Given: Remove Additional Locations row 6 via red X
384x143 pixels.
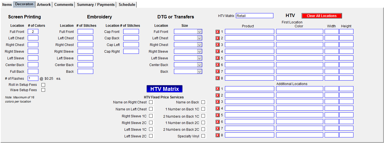Looking at the screenshot, I should [218, 122].
